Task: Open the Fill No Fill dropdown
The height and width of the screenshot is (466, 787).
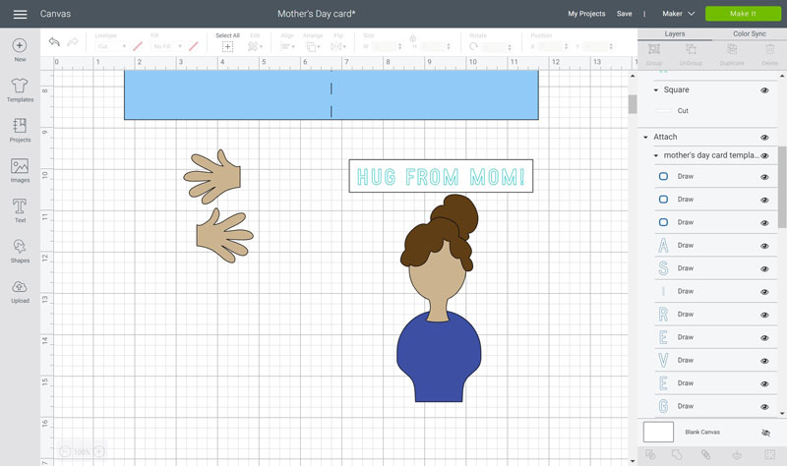Action: coord(167,46)
